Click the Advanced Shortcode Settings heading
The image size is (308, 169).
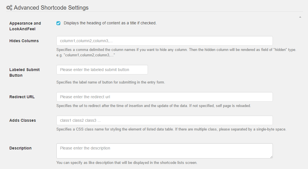tap(51, 8)
